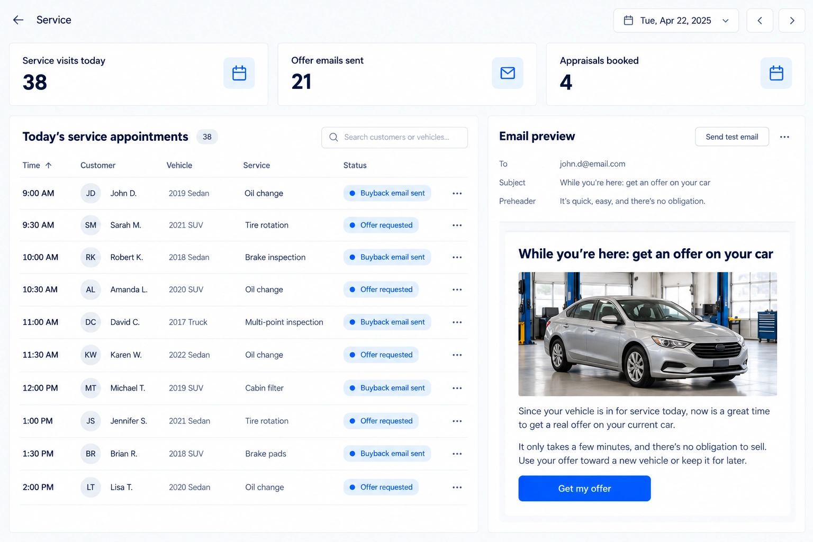Click the 2017 Truck vehicle cell

pos(188,322)
